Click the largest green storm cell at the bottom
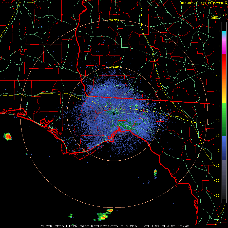Image resolution: width=228 pixels, height=228 pixels. point(103,217)
